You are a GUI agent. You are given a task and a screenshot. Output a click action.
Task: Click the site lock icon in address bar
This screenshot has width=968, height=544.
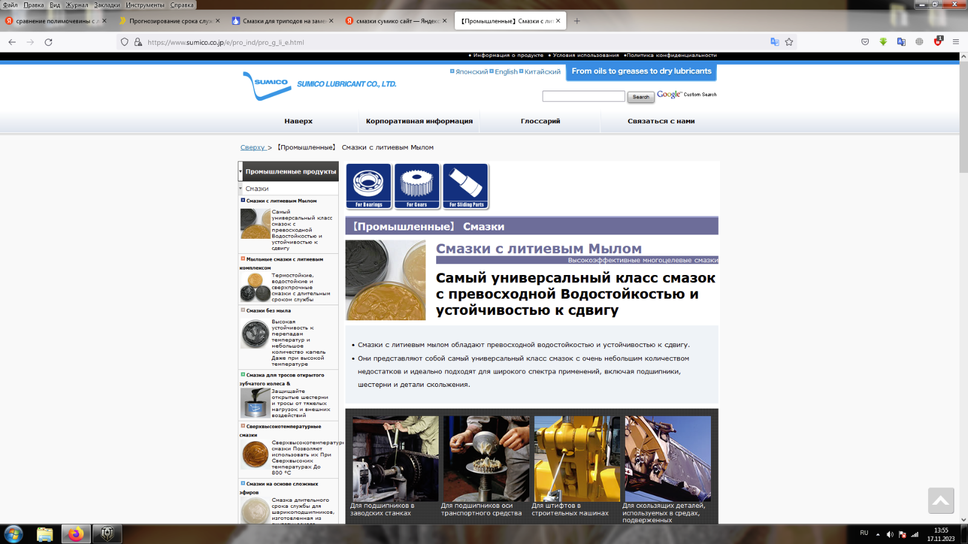click(x=138, y=42)
